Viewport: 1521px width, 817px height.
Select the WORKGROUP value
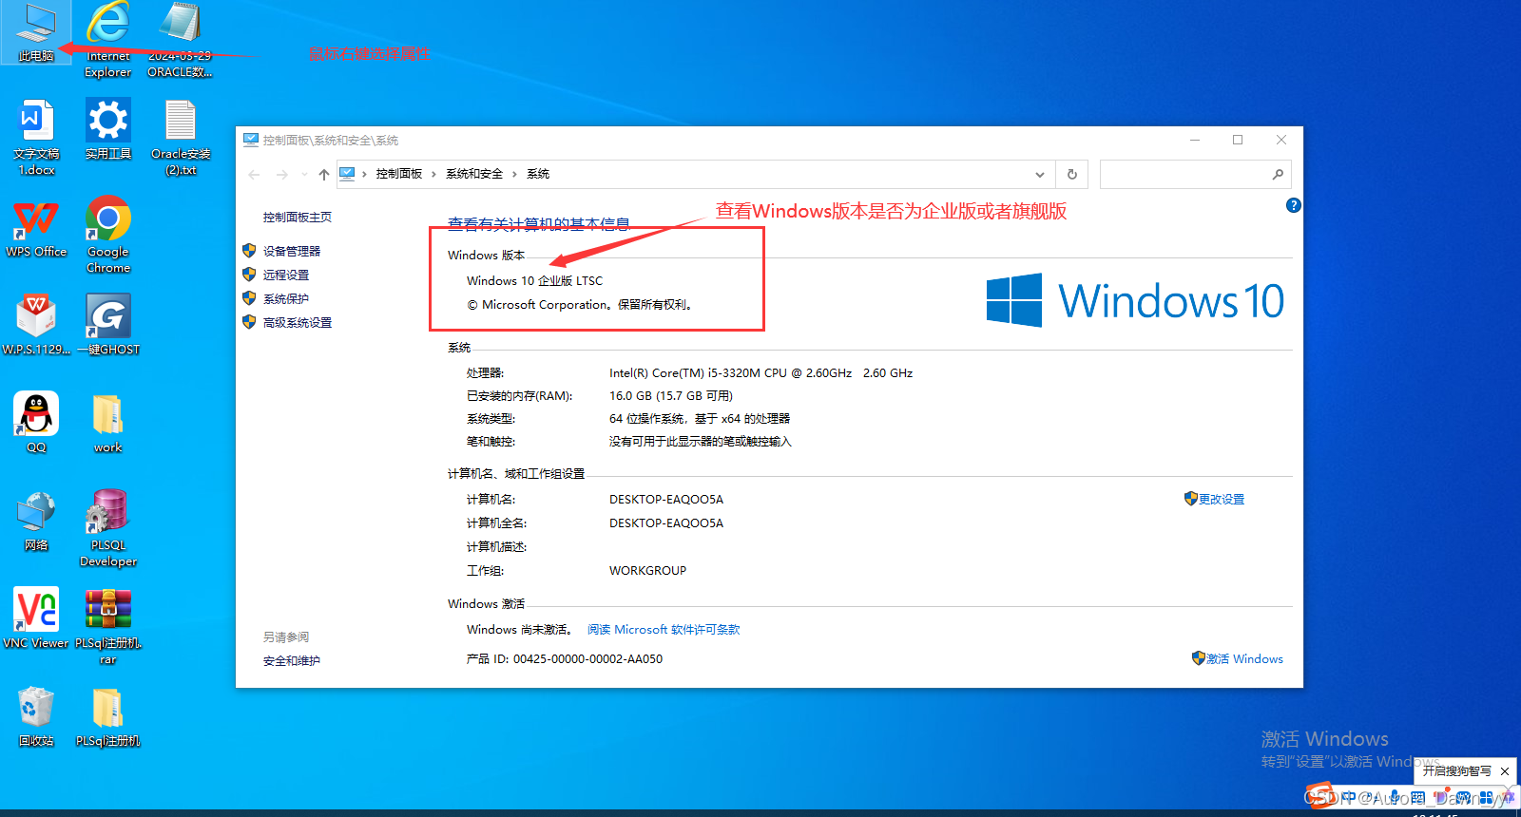647,570
